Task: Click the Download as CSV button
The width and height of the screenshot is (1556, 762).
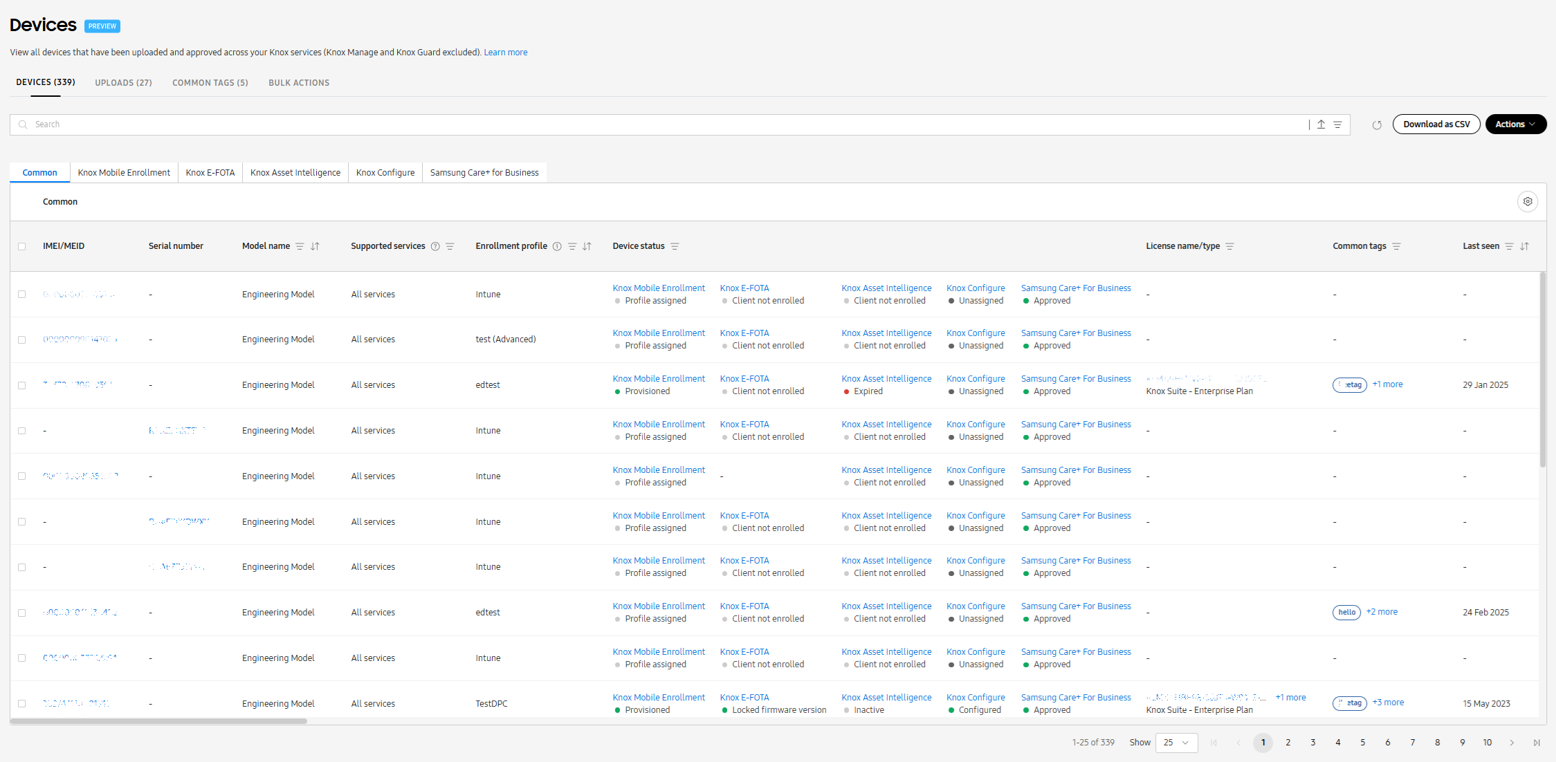Action: click(1436, 124)
